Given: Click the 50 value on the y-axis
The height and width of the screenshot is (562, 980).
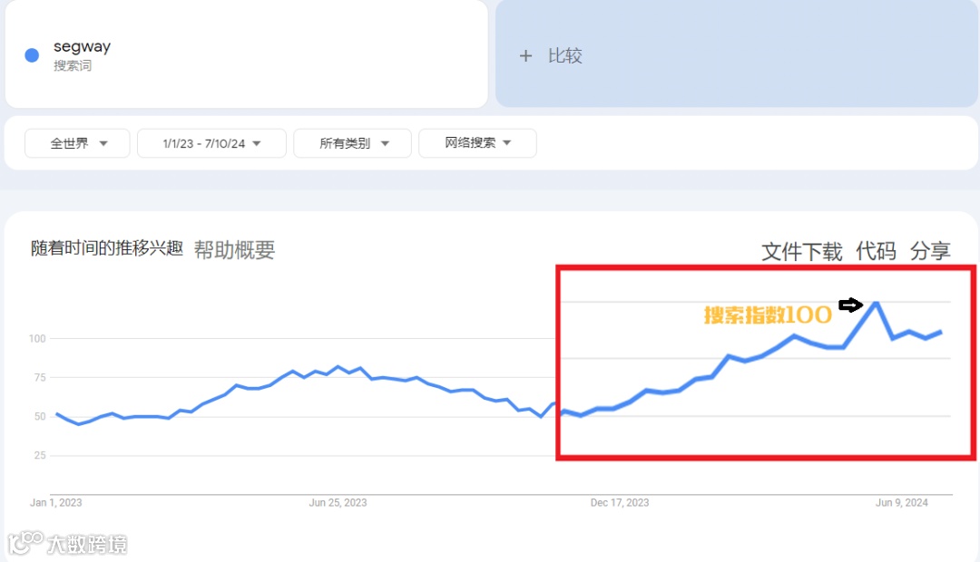Looking at the screenshot, I should pyautogui.click(x=40, y=416).
